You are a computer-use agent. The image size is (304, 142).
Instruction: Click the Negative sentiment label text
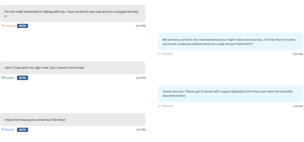[x=10, y=26]
